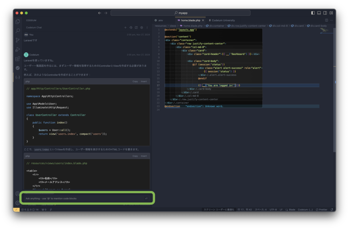Viewport: 349px width, 229px height.
Task: Click the screen reader optimized status item
Action: [219, 210]
